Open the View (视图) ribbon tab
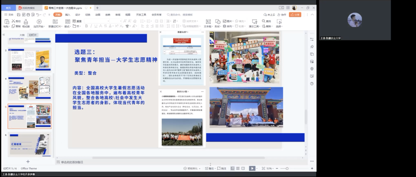 [x=128, y=15]
